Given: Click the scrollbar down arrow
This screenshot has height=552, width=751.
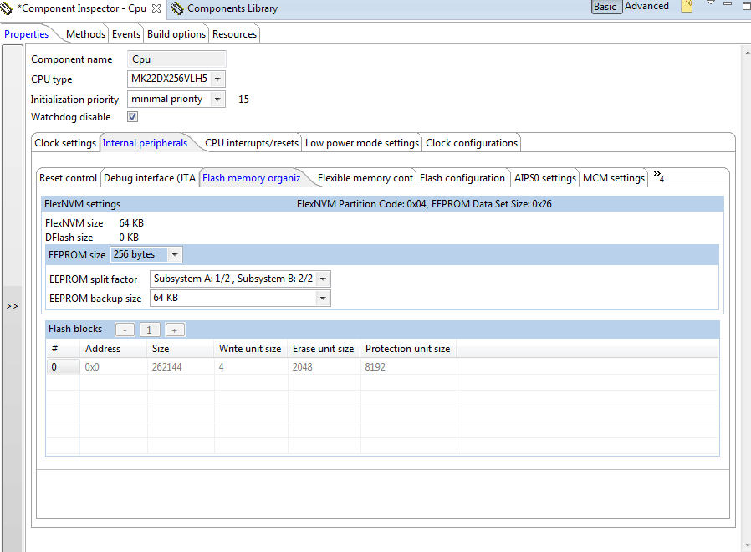Looking at the screenshot, I should [747, 546].
